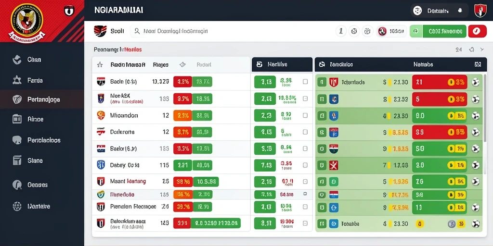Click the team name Pranaien Flecraee
The width and height of the screenshot is (493, 246).
click(x=133, y=206)
